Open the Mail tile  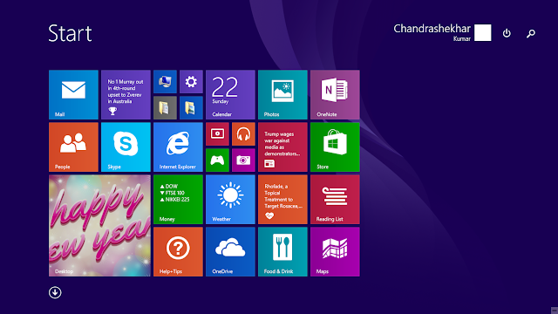point(73,95)
